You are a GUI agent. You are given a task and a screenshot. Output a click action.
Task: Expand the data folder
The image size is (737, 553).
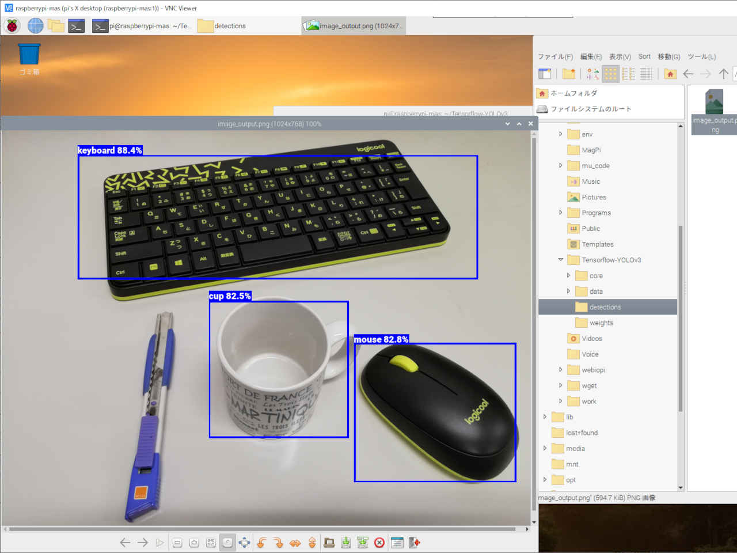(568, 291)
